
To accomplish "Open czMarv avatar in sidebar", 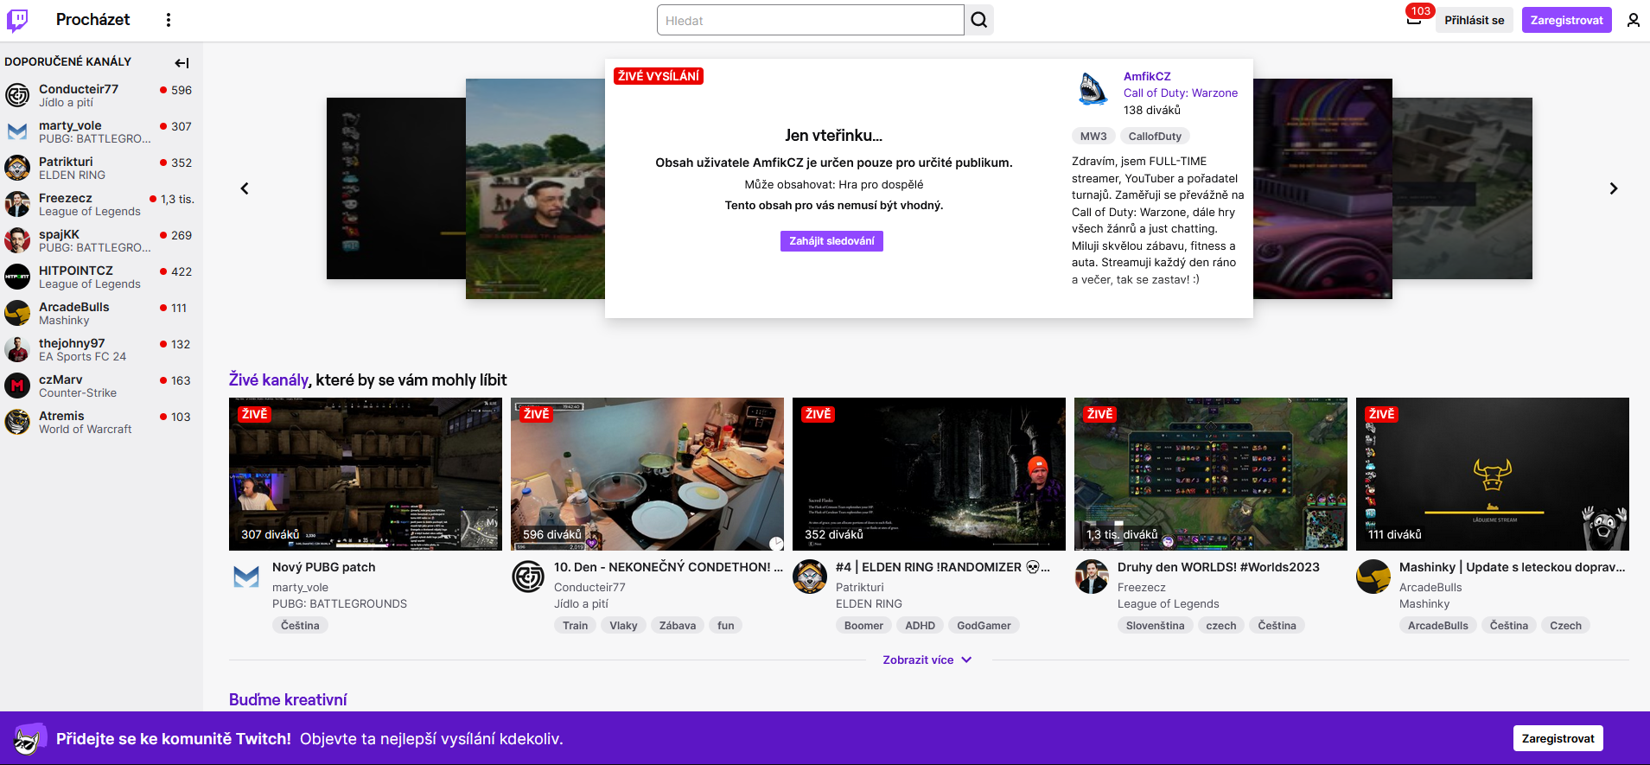I will click(17, 386).
